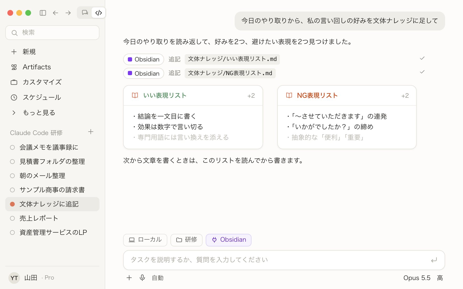Focus the 検索 search field
This screenshot has height=289, width=463.
tap(52, 33)
